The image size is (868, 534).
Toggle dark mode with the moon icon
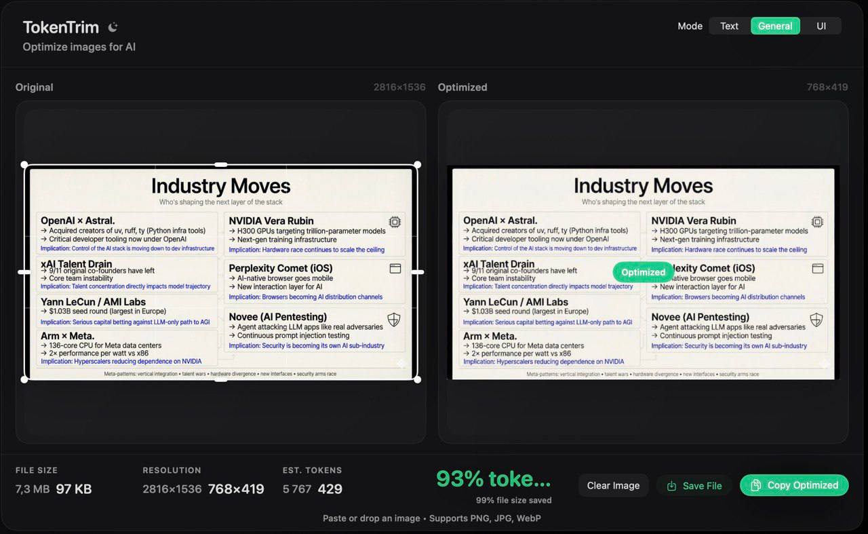click(x=113, y=27)
